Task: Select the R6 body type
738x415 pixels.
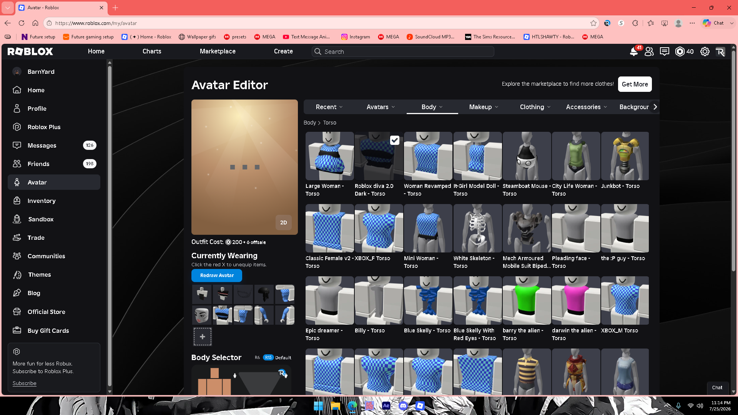Action: pos(257,358)
